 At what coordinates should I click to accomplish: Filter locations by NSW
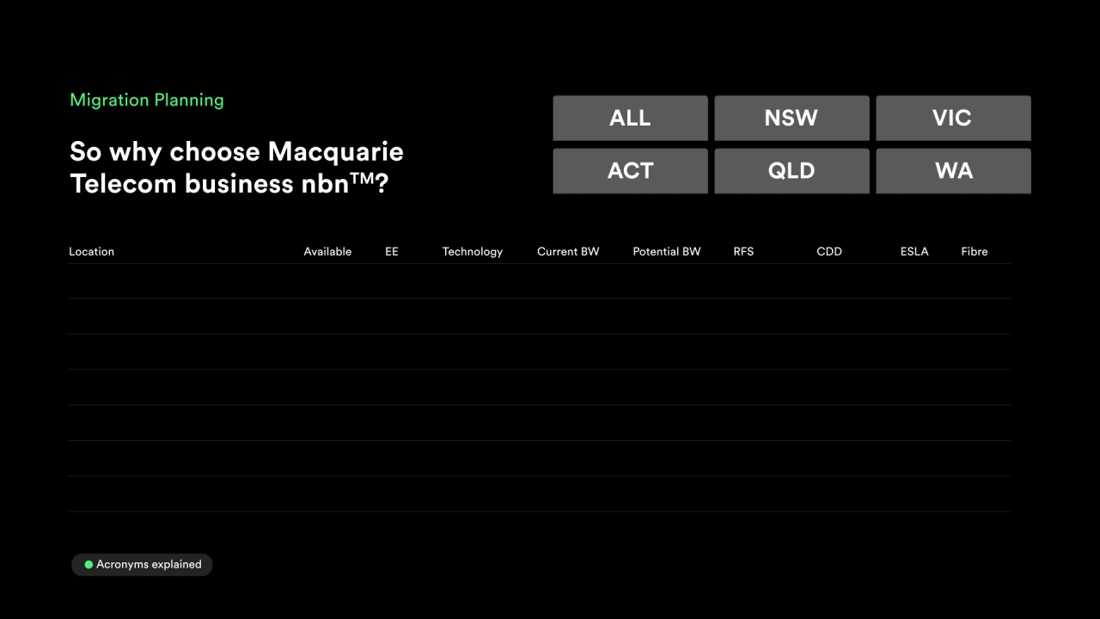click(791, 118)
